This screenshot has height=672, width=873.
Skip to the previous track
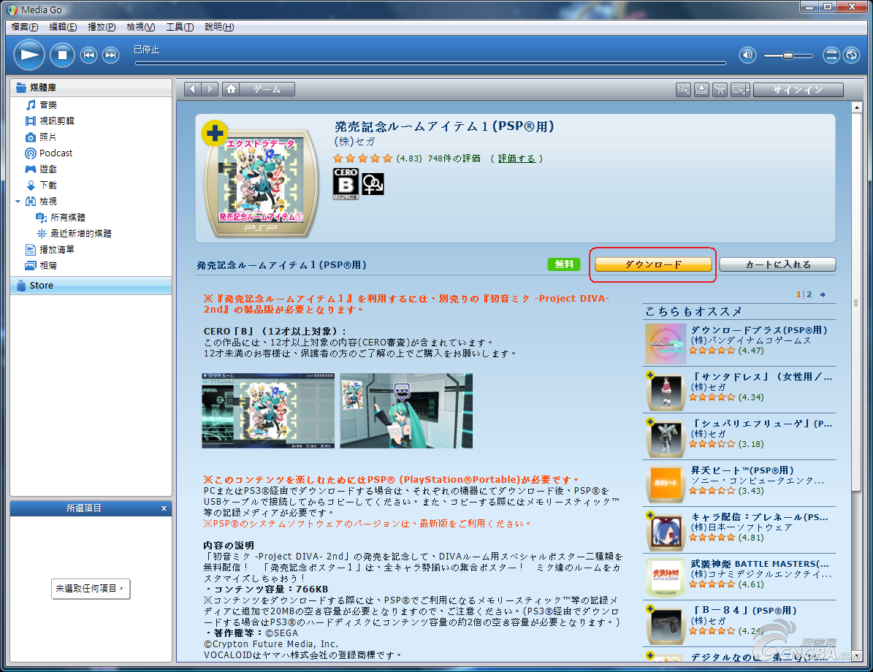tap(88, 55)
